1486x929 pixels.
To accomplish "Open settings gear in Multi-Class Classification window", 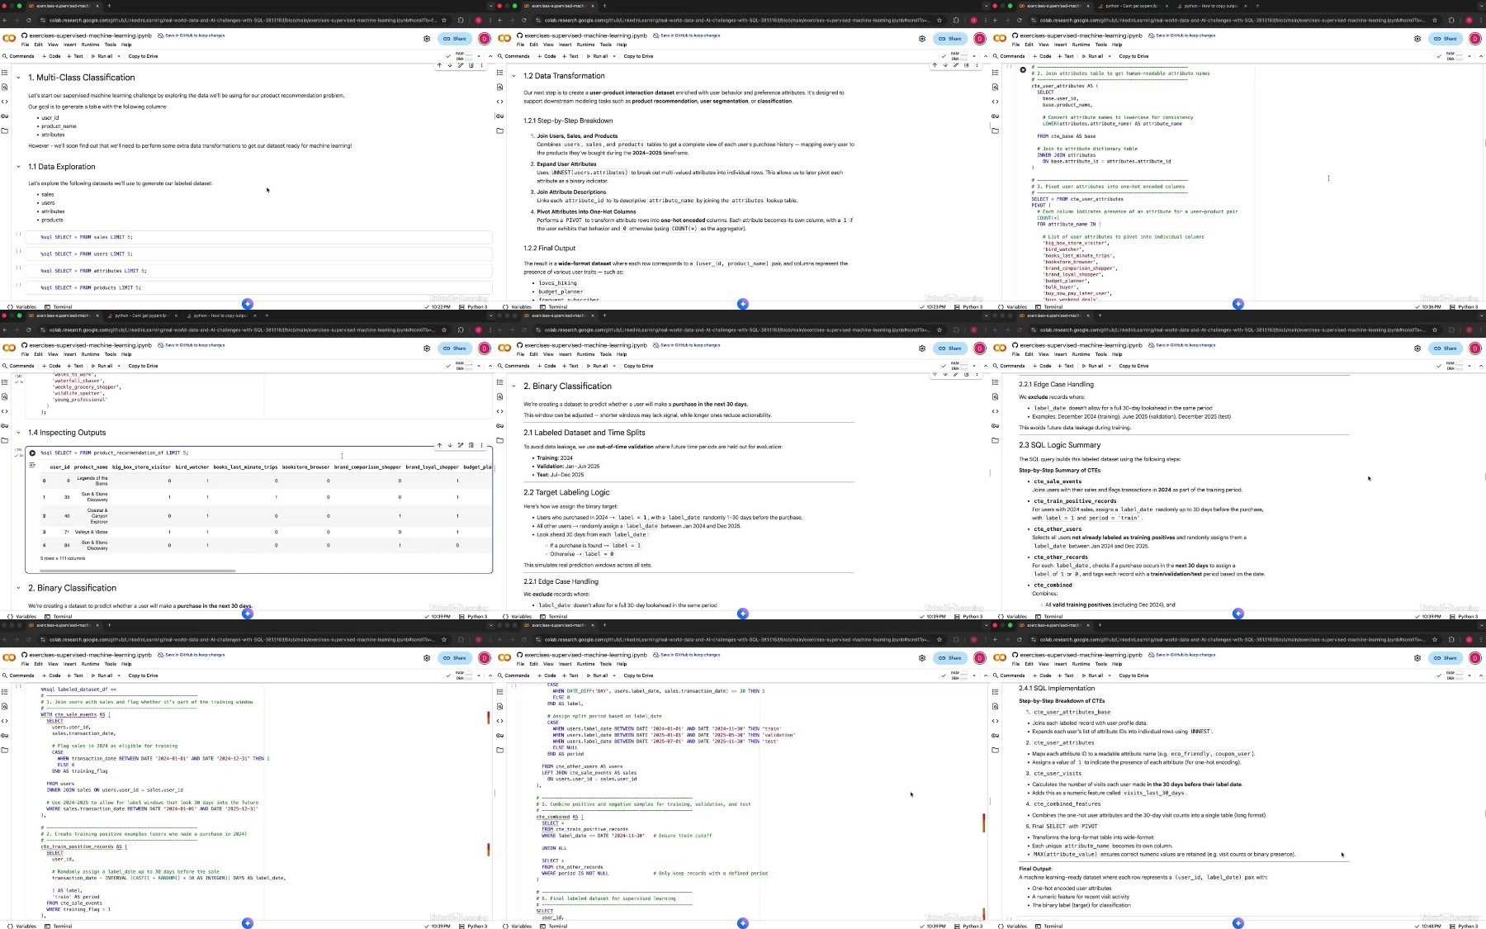I will [427, 39].
